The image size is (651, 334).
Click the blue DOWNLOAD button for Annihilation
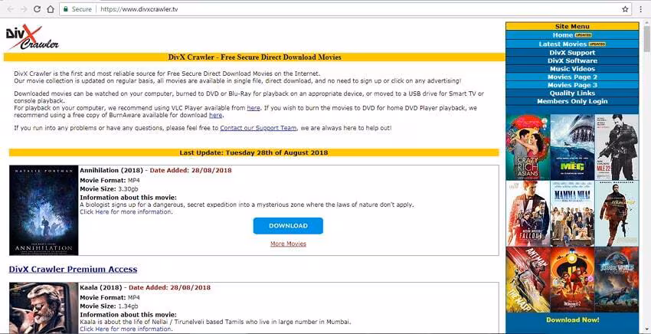point(288,225)
